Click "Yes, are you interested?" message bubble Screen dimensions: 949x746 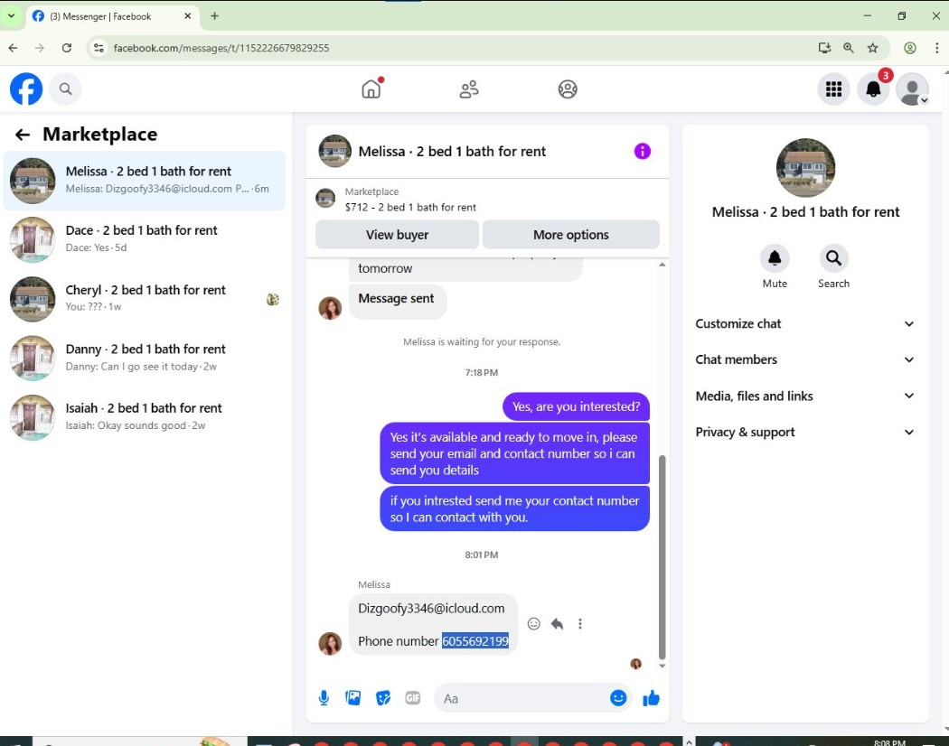(x=576, y=406)
